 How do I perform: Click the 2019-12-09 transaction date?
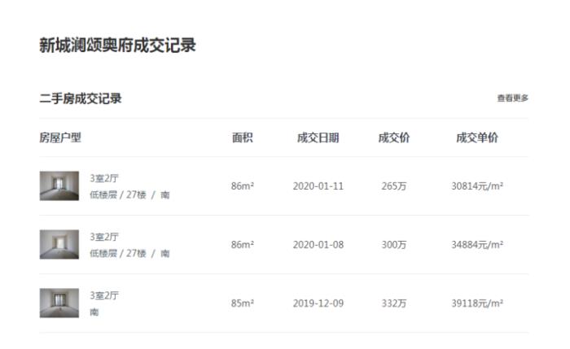pos(318,303)
